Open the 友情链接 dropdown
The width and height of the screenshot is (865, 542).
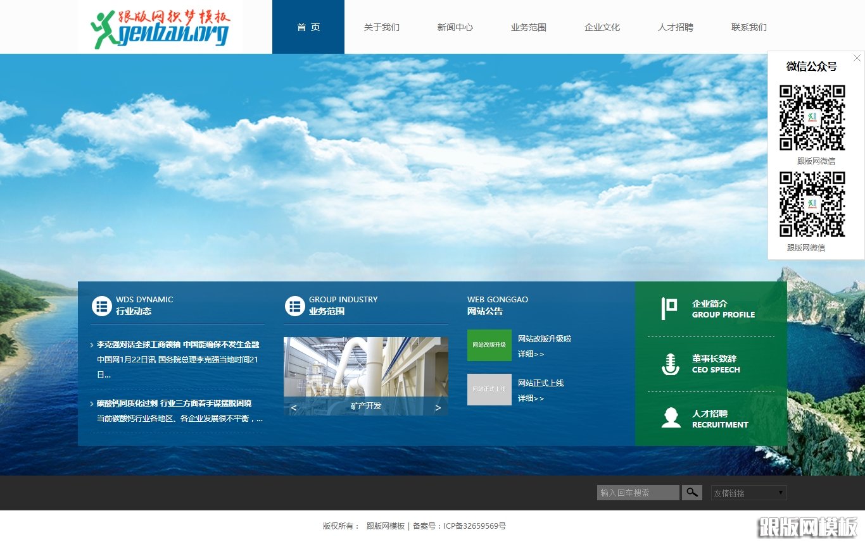click(748, 492)
